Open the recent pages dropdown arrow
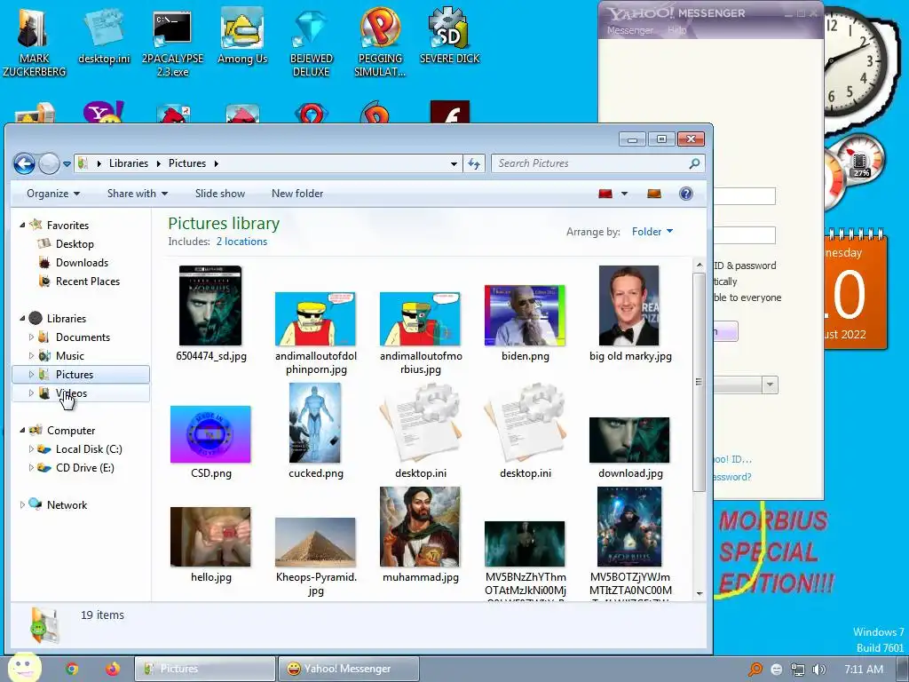This screenshot has width=909, height=682. coord(67,164)
